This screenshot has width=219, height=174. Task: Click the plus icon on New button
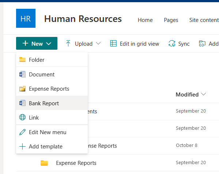tap(26, 43)
